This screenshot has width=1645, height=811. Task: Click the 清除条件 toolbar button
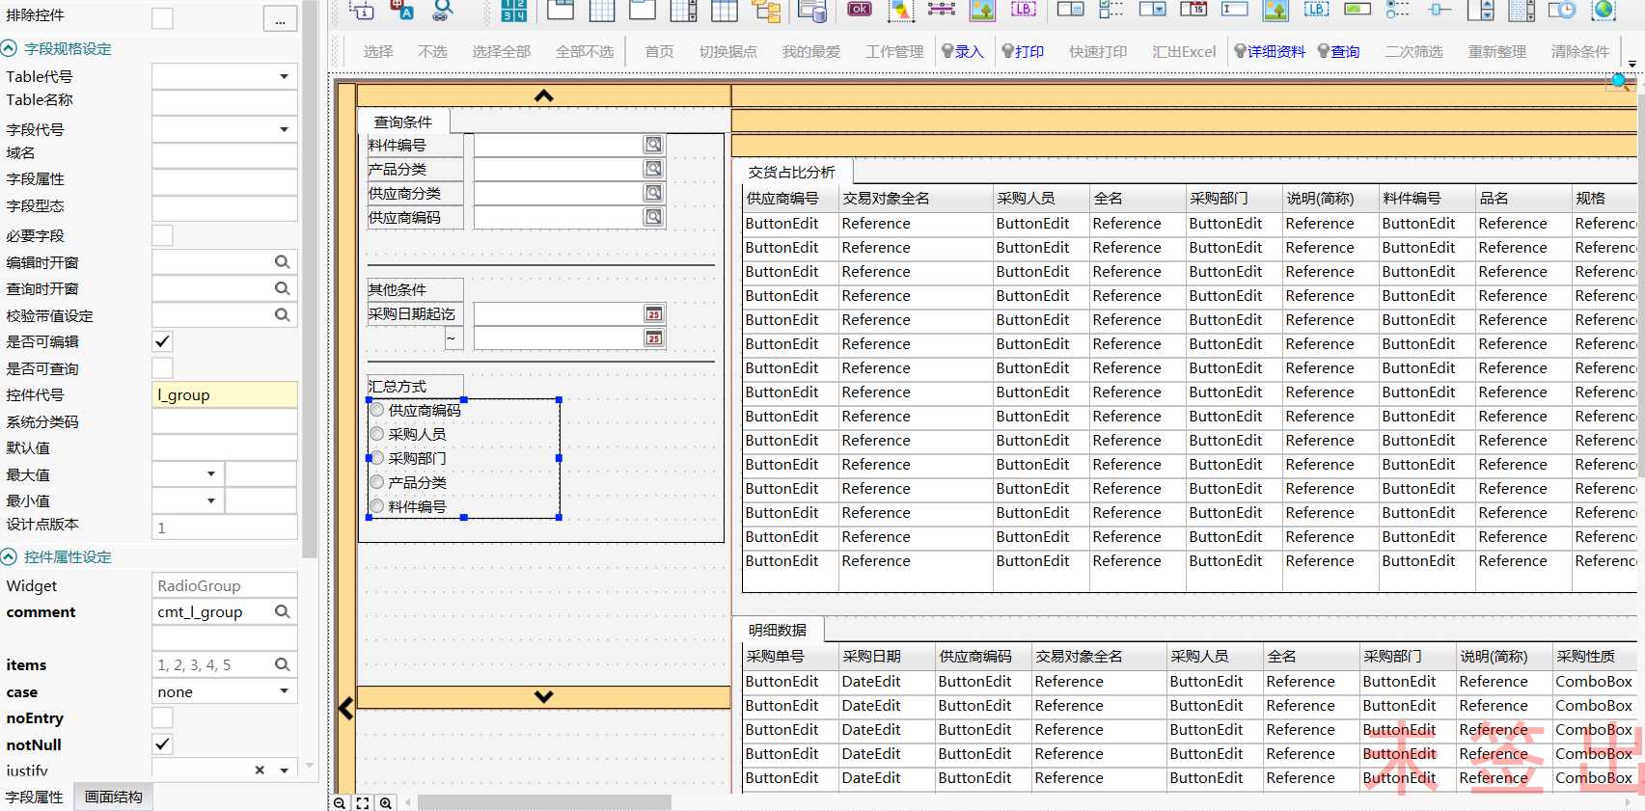click(x=1579, y=51)
